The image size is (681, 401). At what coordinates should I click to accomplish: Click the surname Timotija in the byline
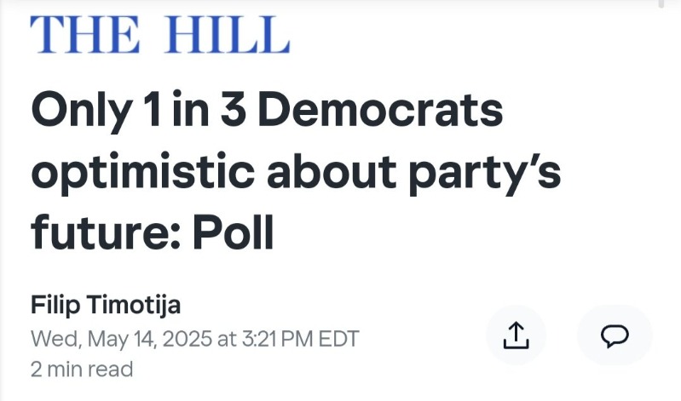(140, 305)
